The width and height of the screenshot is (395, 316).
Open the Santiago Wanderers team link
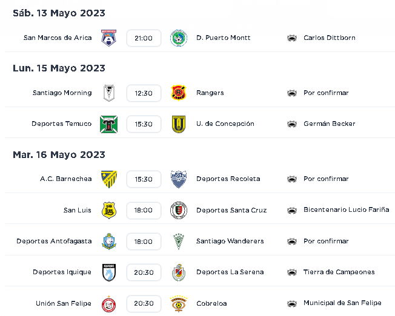[x=230, y=241]
